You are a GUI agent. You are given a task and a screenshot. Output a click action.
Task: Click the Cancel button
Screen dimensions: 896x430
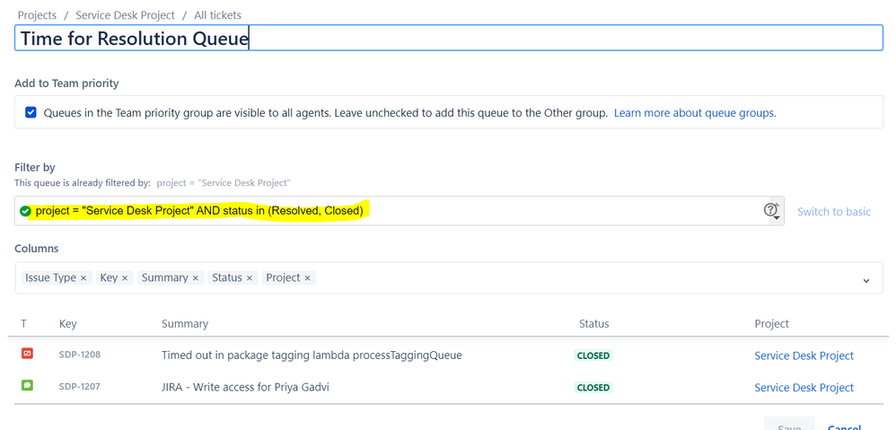[845, 426]
